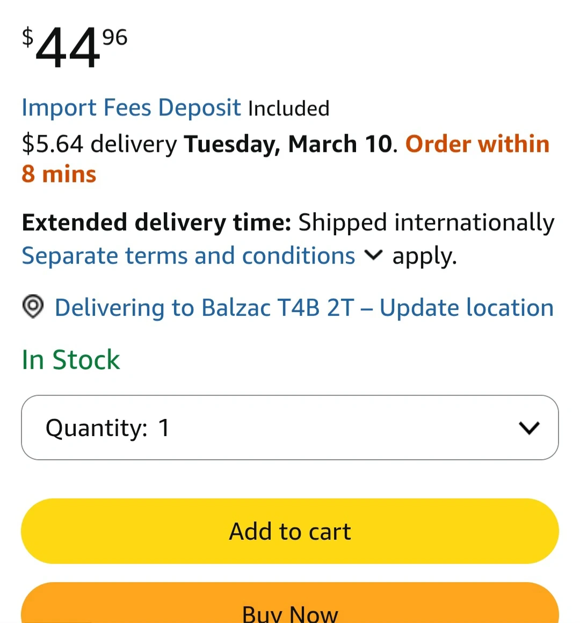Click the Extended delivery time label

click(156, 223)
